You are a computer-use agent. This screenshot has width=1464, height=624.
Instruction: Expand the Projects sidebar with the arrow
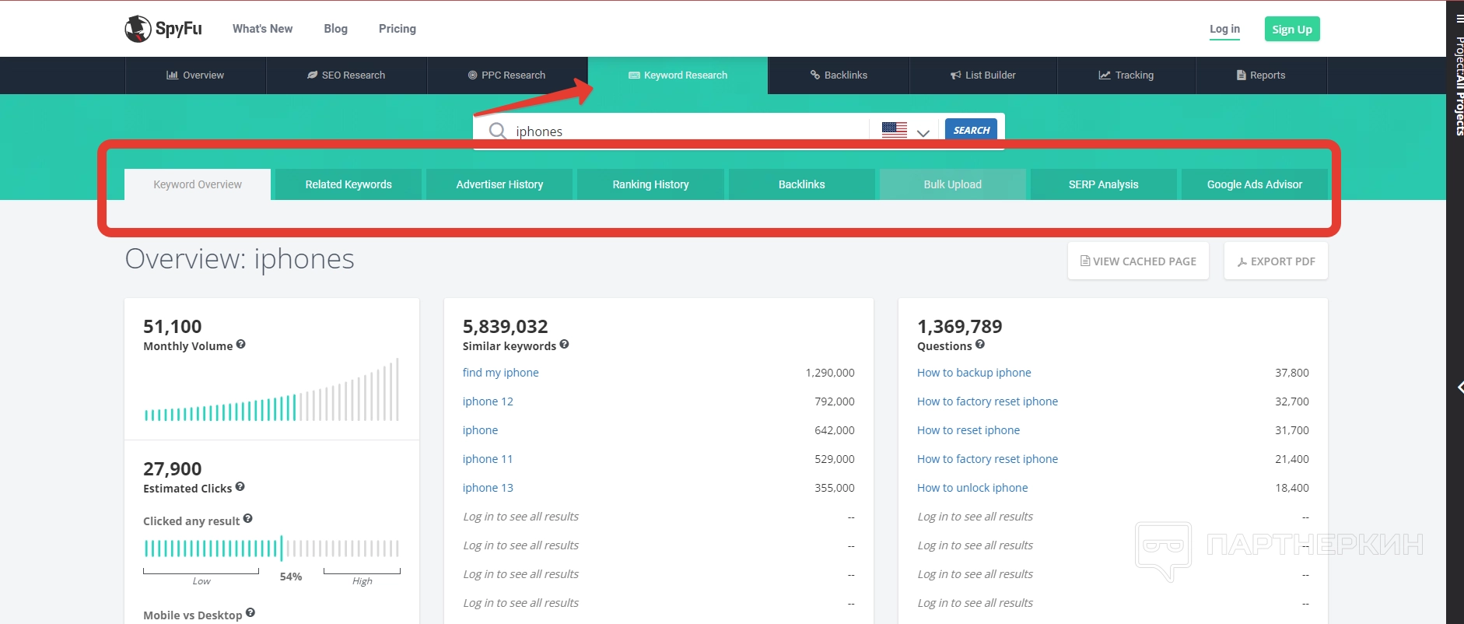[1460, 387]
